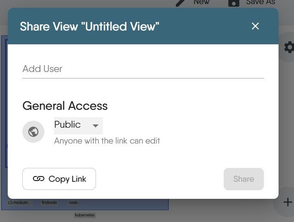294x222 pixels.
Task: Click the kubernetes label below the canvas
Action: 85,215
